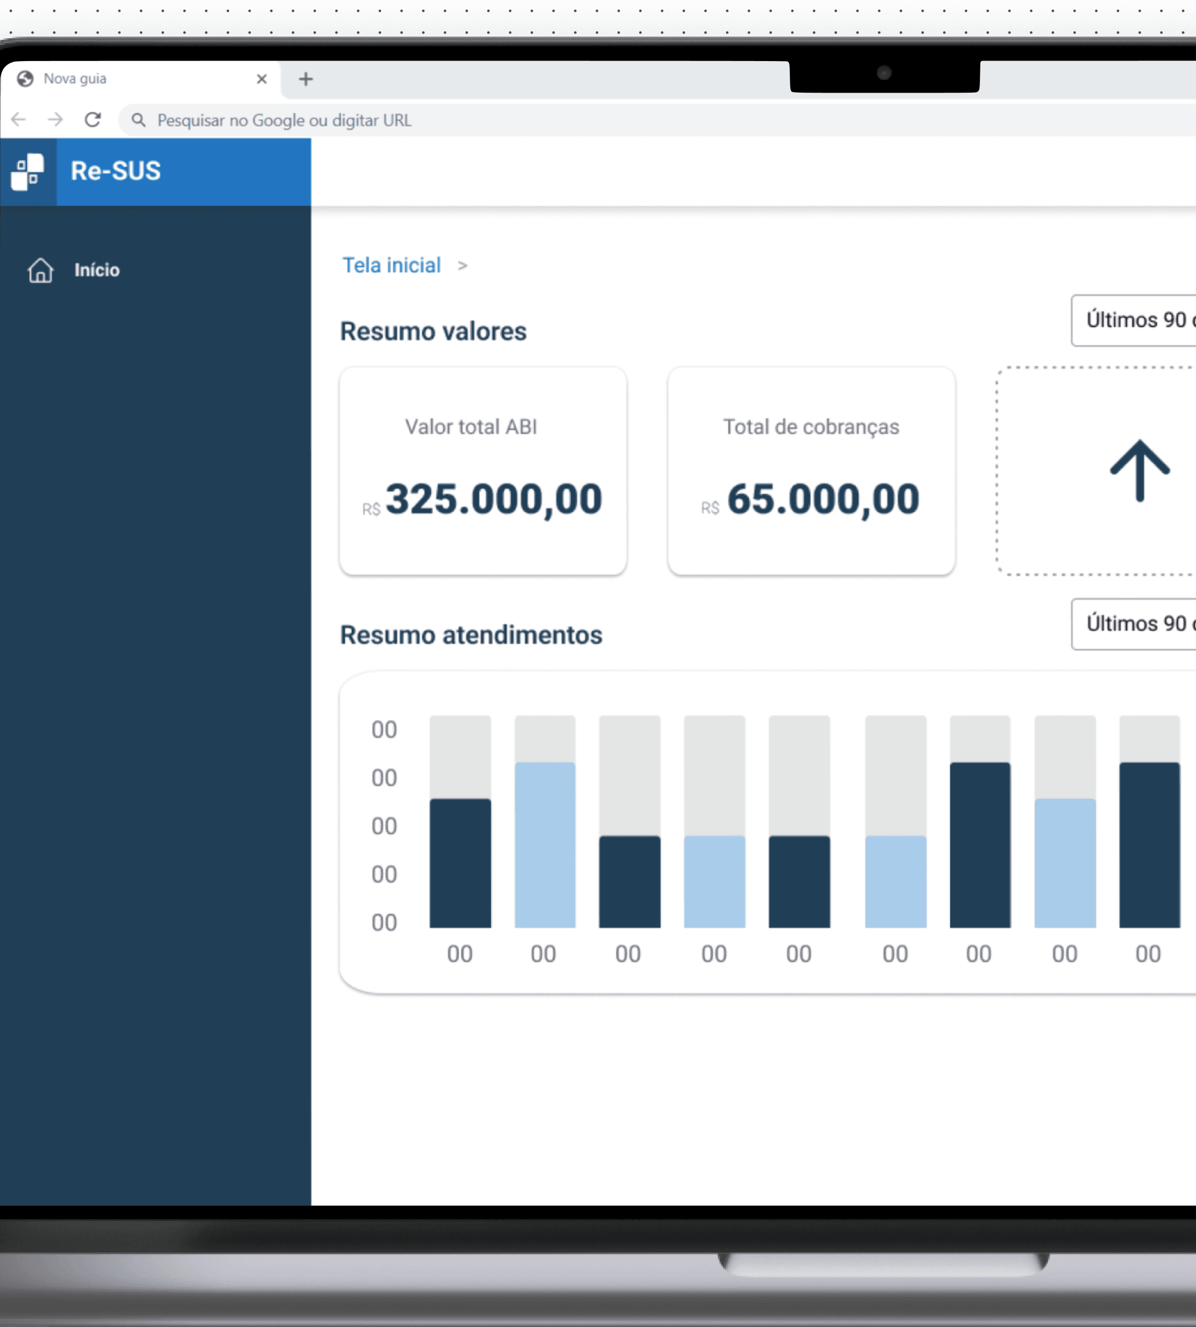The width and height of the screenshot is (1196, 1327).
Task: Click the browser back arrow
Action: point(18,120)
